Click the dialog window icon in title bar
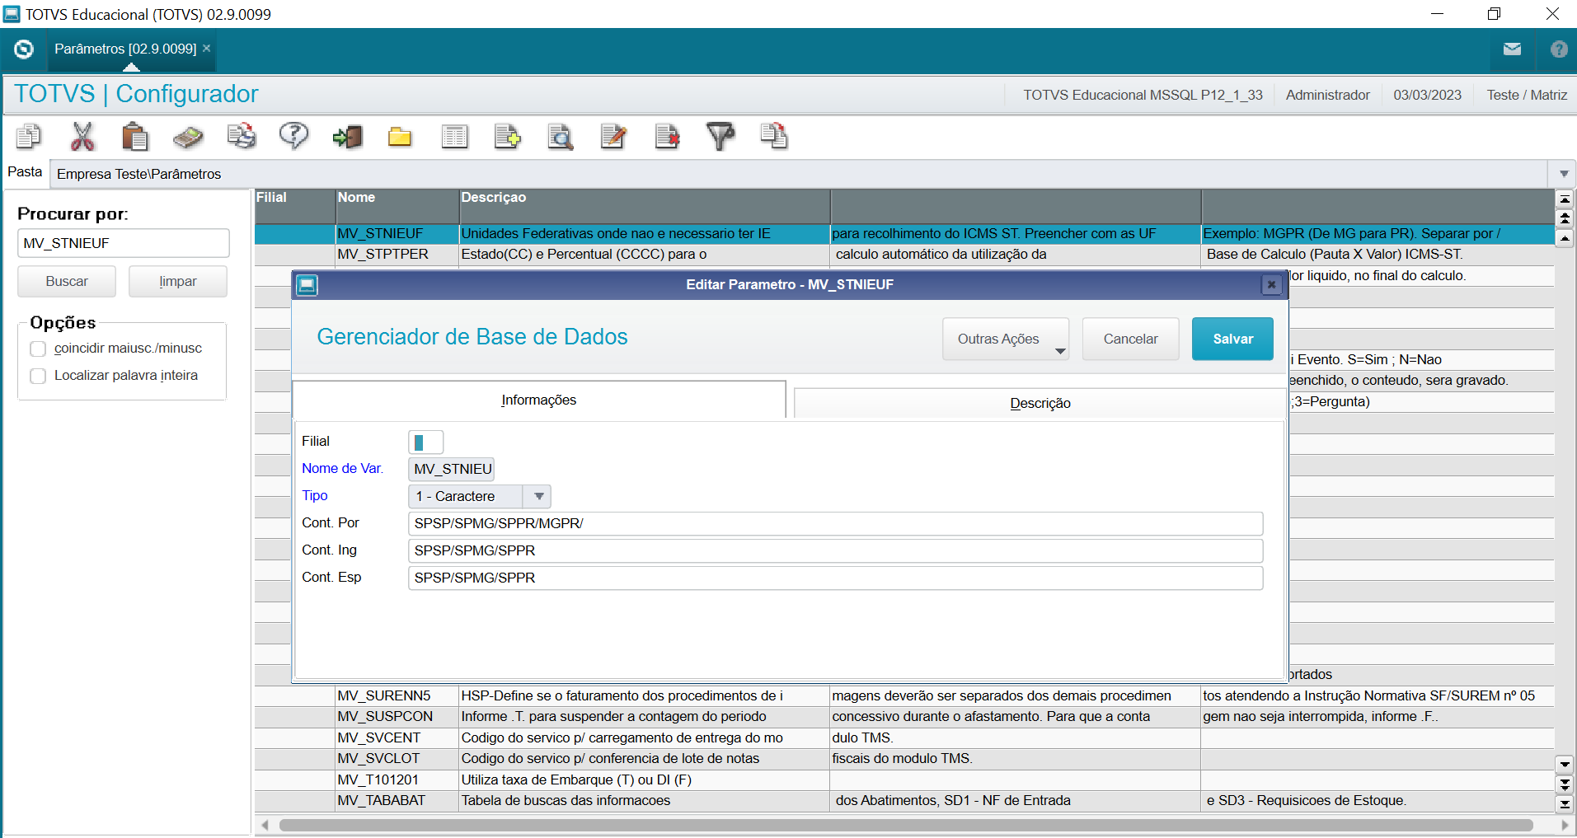The height and width of the screenshot is (838, 1577). tap(307, 285)
